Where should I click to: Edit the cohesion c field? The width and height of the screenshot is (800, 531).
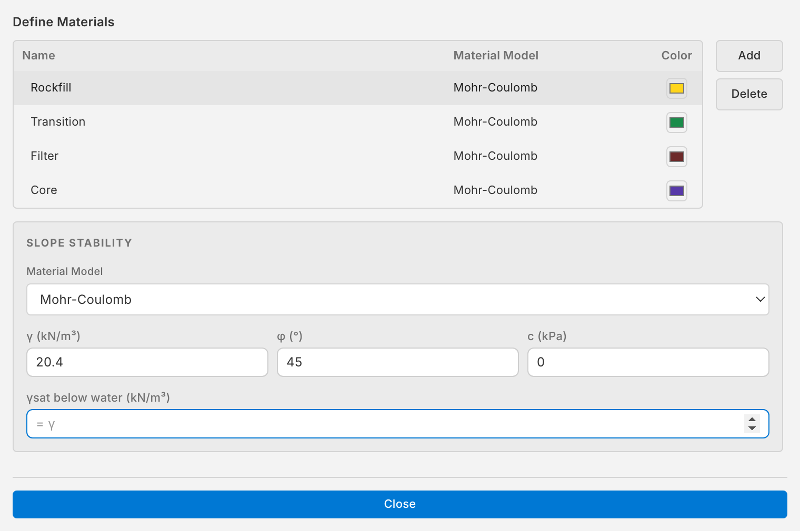tap(648, 362)
